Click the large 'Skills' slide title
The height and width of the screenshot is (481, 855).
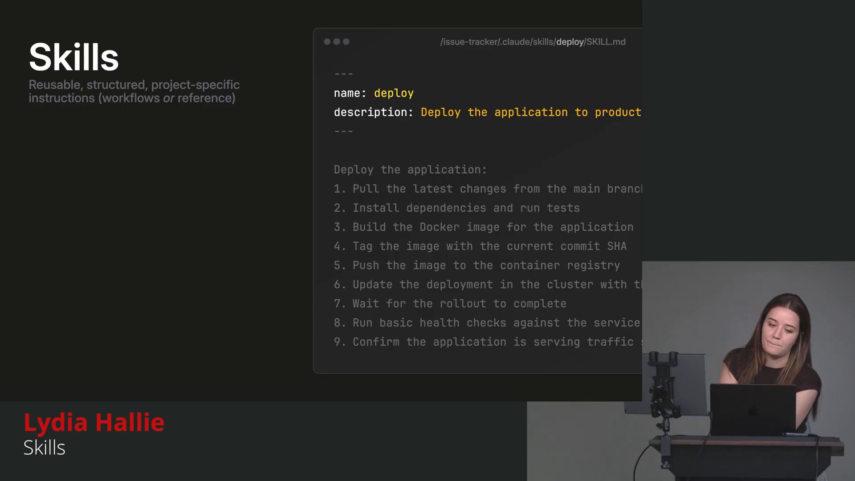pos(74,57)
